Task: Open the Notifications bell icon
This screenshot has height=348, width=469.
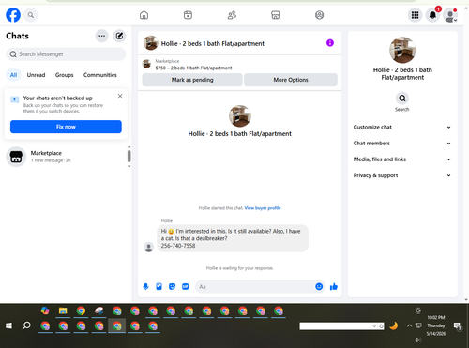Action: [x=432, y=15]
